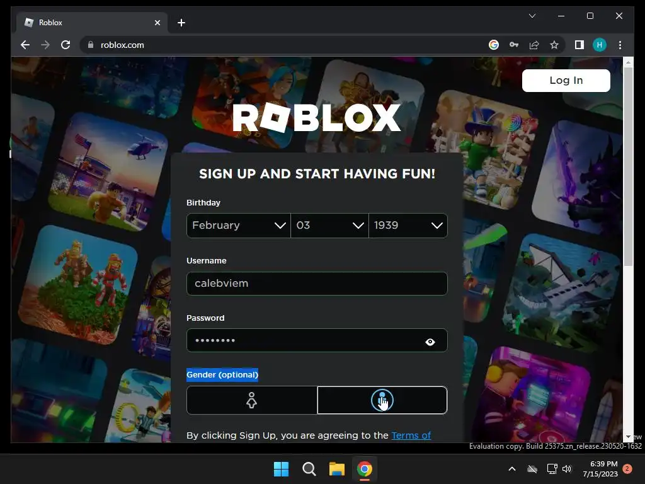This screenshot has height=484, width=645.
Task: Open the clock and date panel
Action: [x=600, y=469]
